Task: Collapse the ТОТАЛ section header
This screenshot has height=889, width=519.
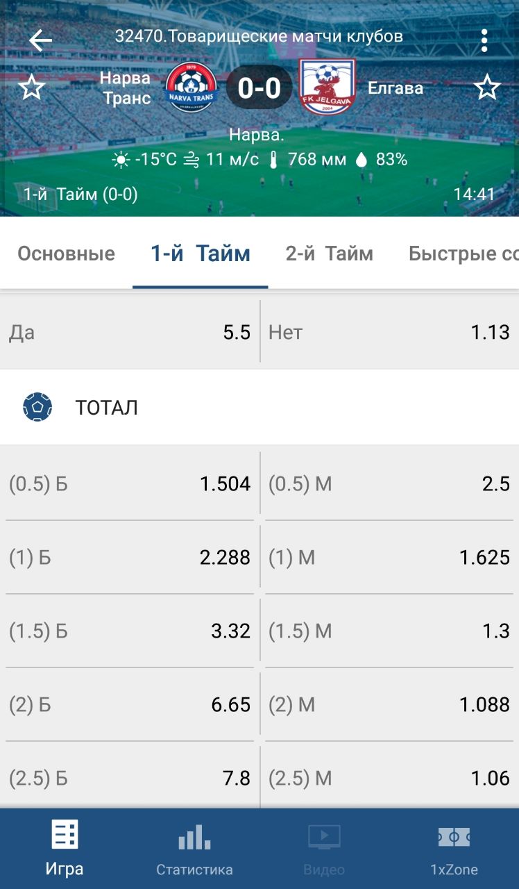Action: [x=259, y=408]
